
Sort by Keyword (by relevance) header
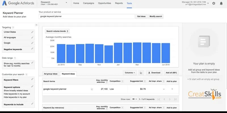54,108
